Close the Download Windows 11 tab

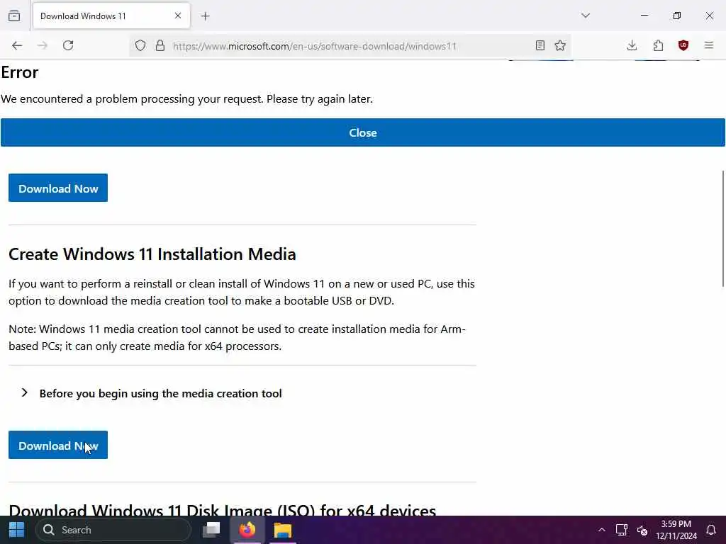(x=178, y=16)
